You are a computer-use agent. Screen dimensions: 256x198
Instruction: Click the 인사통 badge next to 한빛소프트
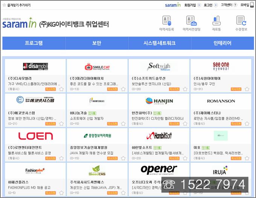pyautogui.click(x=157, y=148)
